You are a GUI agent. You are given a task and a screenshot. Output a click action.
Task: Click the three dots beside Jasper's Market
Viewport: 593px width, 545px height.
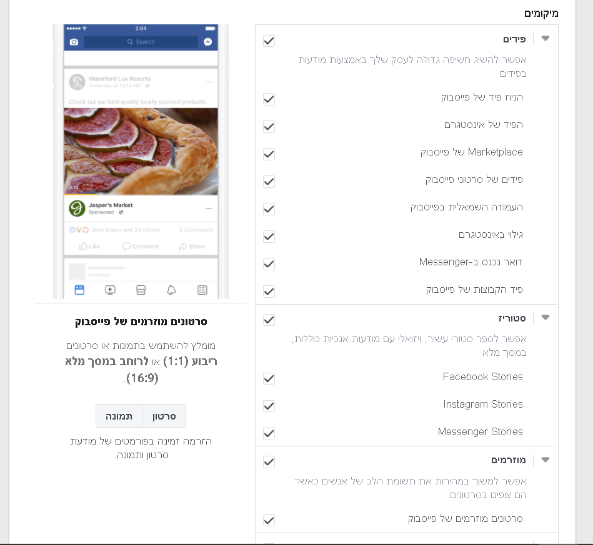pyautogui.click(x=209, y=209)
